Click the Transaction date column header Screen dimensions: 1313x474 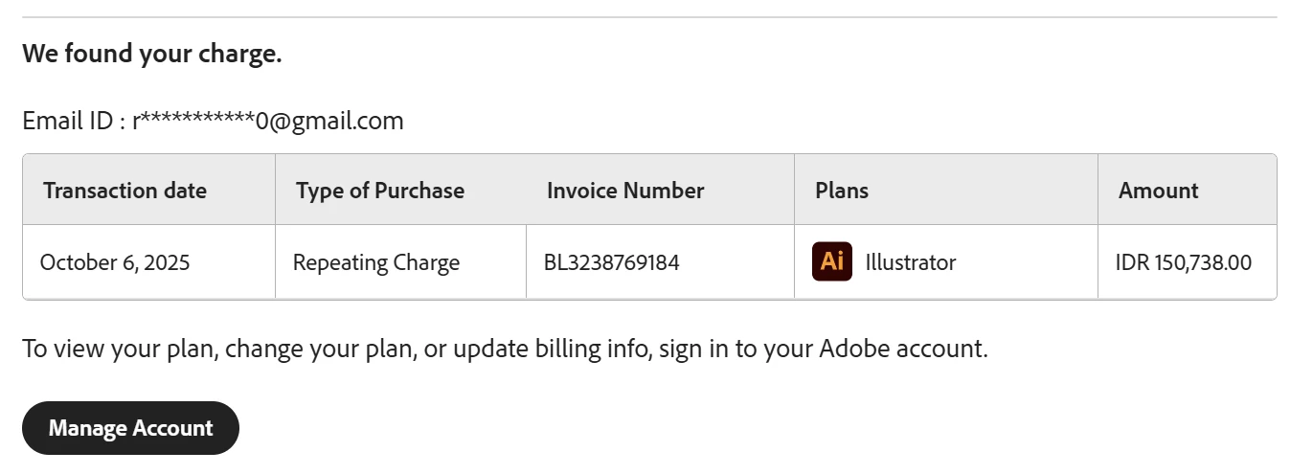(125, 191)
